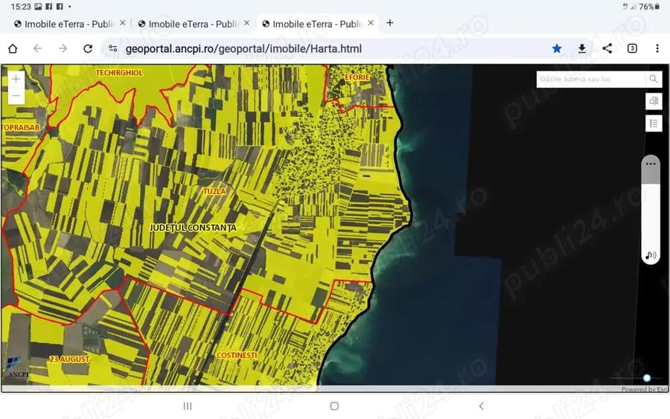Navigate back in the browser
The width and height of the screenshot is (670, 419).
[x=38, y=48]
